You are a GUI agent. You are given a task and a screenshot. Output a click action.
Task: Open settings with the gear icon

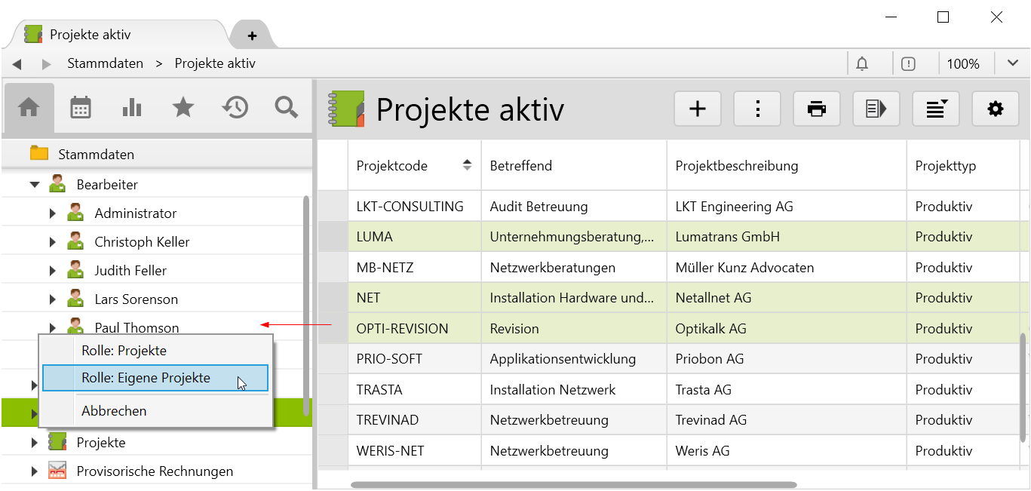point(996,109)
